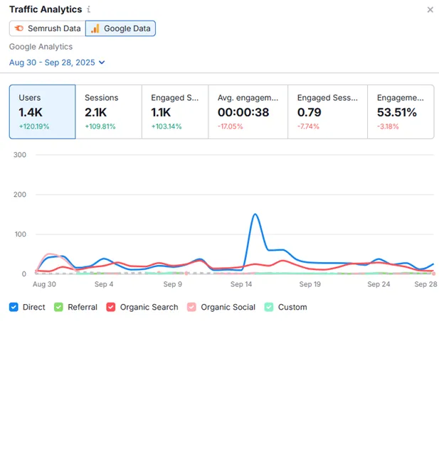Select the Engagement rate 53.51% card
This screenshot has height=461, width=439.
(x=401, y=112)
